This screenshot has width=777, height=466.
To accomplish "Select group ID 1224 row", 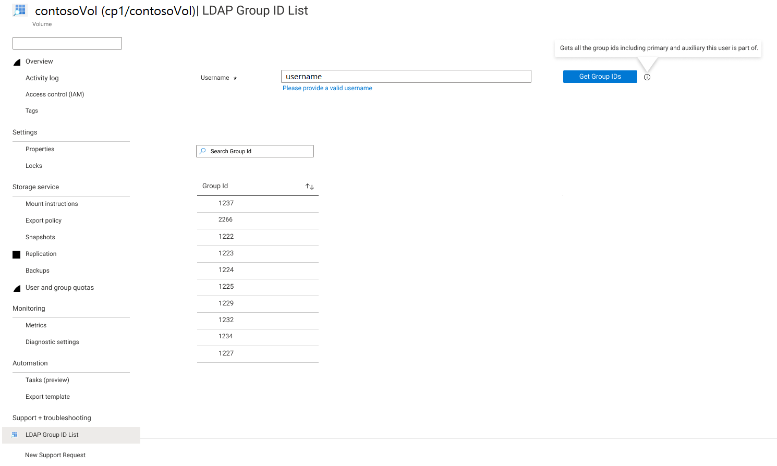I will 258,271.
